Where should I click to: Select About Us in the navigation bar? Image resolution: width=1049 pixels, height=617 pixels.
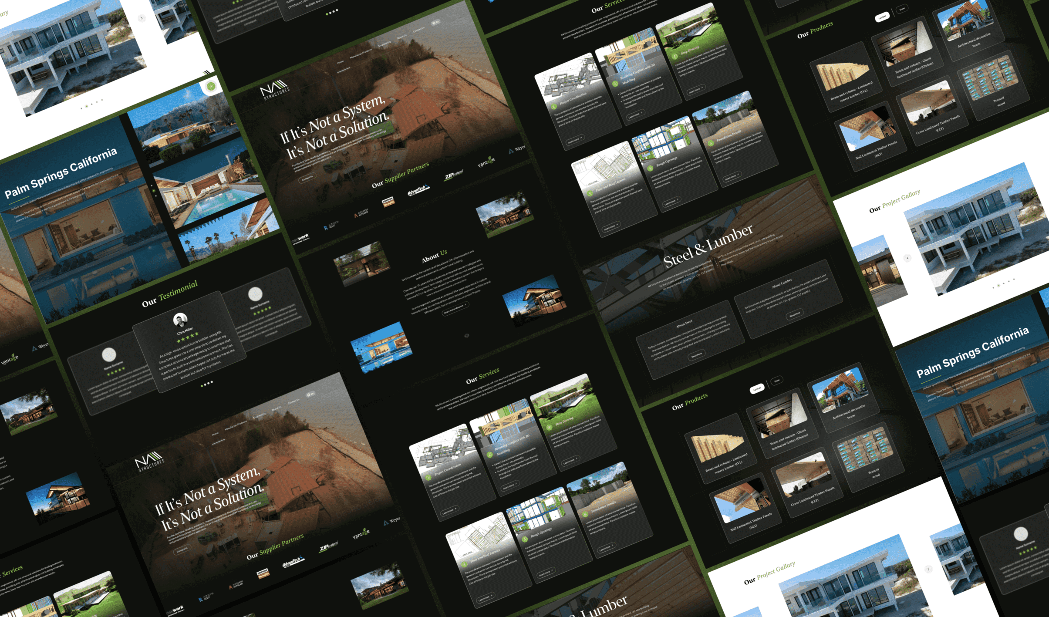(401, 37)
